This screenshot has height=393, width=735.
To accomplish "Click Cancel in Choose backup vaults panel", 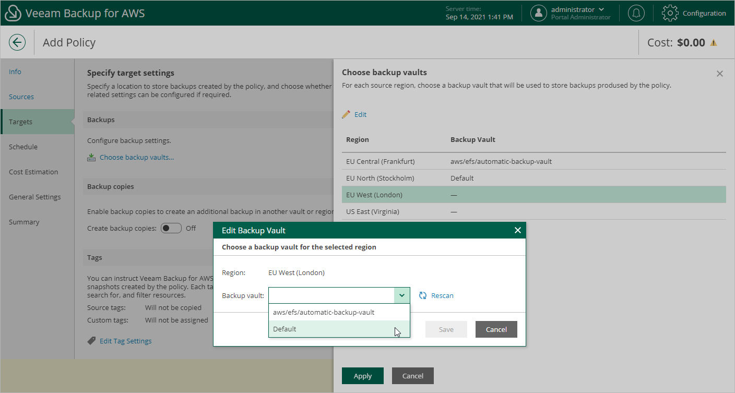I will [413, 376].
